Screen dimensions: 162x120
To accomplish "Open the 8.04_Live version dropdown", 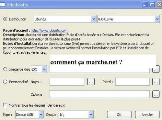I will [x=128, y=19].
